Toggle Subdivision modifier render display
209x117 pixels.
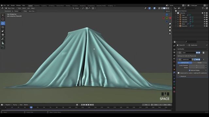tap(199, 59)
